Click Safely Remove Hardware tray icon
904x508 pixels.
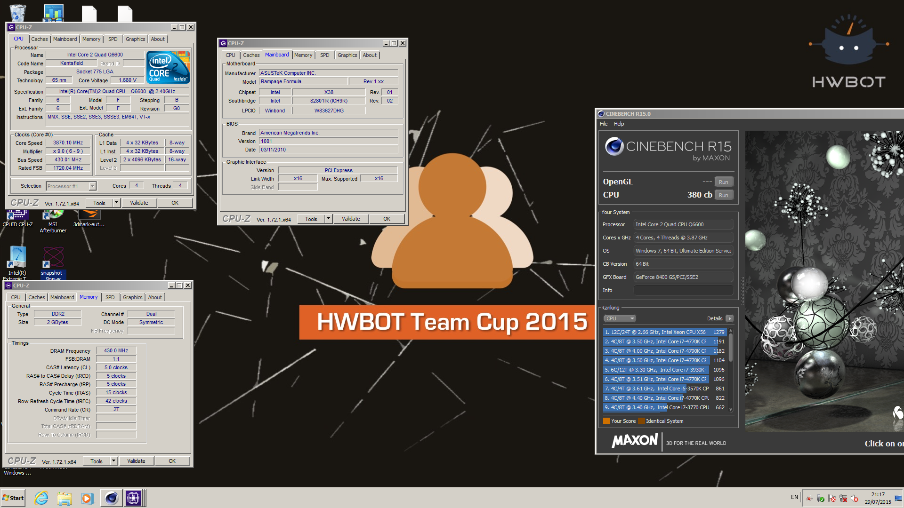(x=821, y=498)
